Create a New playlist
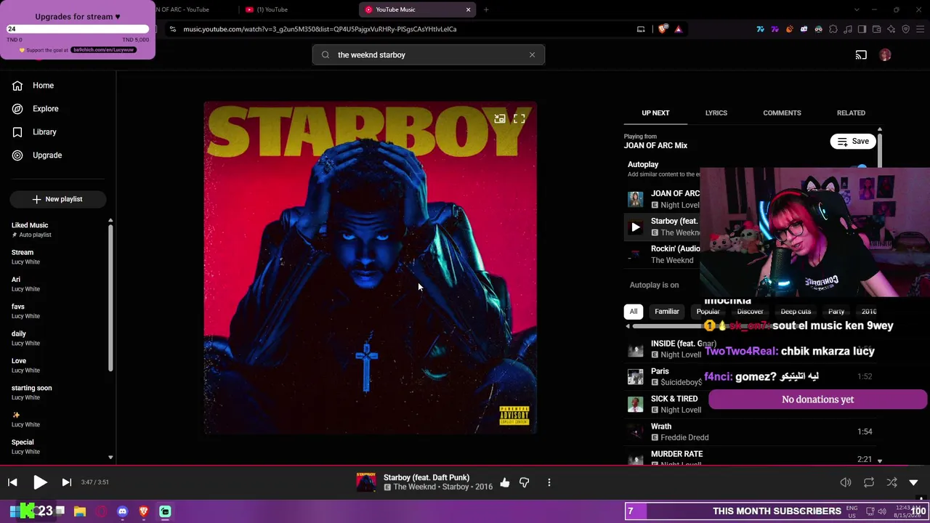 tap(57, 199)
